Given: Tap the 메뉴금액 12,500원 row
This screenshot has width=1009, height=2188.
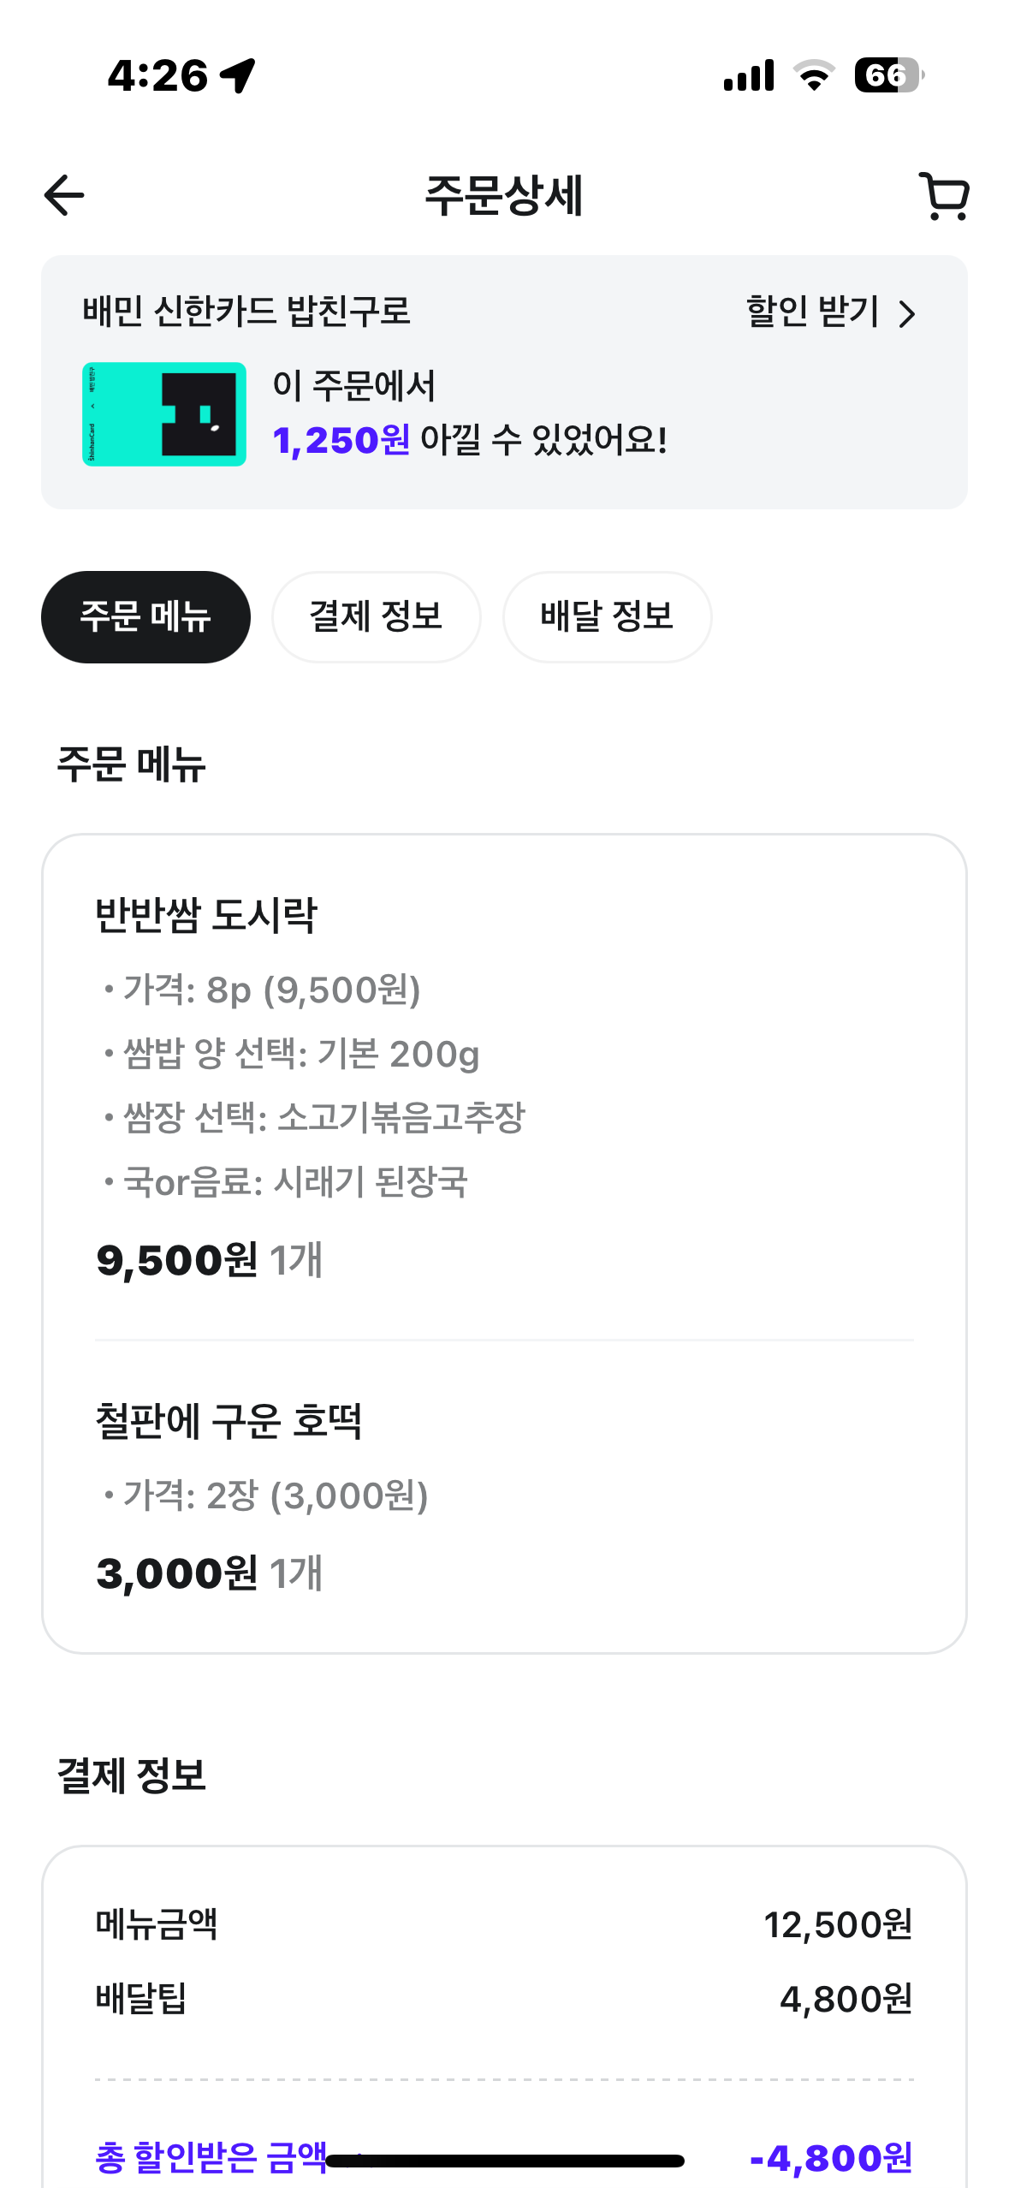Looking at the screenshot, I should click(504, 1924).
